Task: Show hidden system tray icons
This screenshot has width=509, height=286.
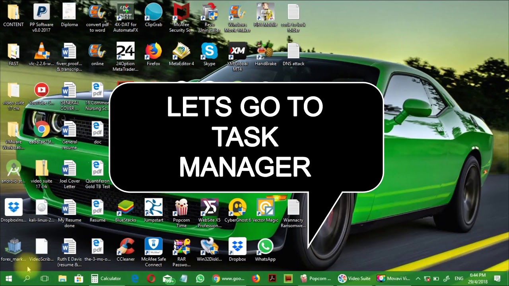Action: pyautogui.click(x=418, y=278)
